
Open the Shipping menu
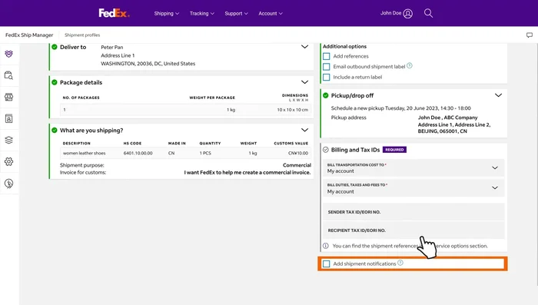pos(167,13)
